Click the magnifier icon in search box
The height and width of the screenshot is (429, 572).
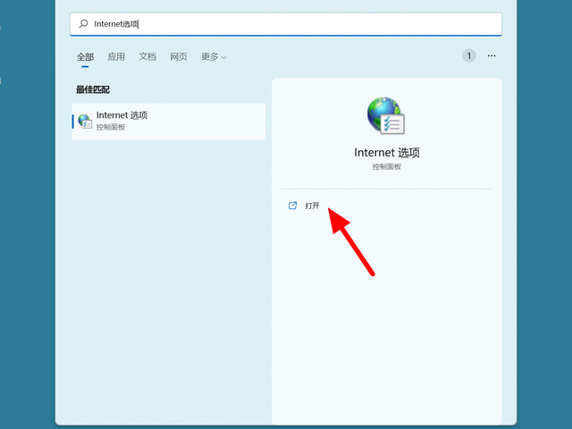[x=83, y=24]
